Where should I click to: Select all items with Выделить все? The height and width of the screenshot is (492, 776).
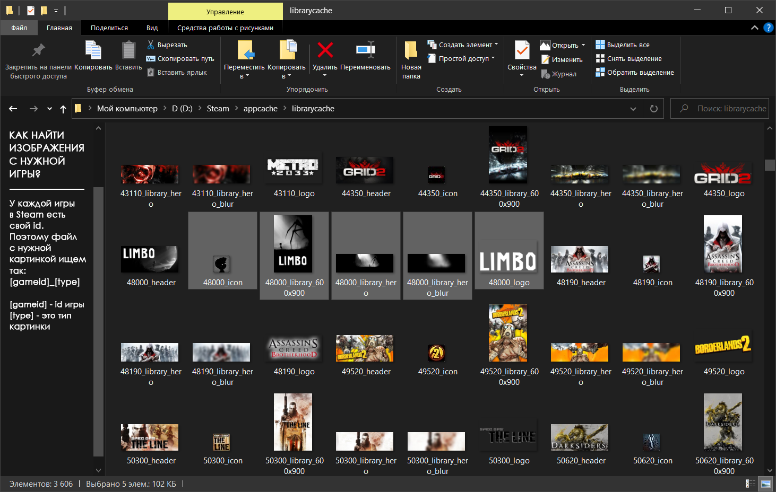tap(623, 45)
